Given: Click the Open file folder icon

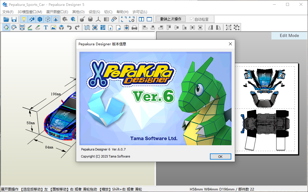Looking at the screenshot, I should (6, 19).
